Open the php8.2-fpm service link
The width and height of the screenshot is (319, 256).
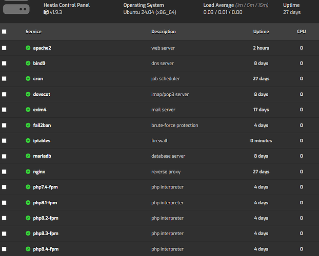46,218
